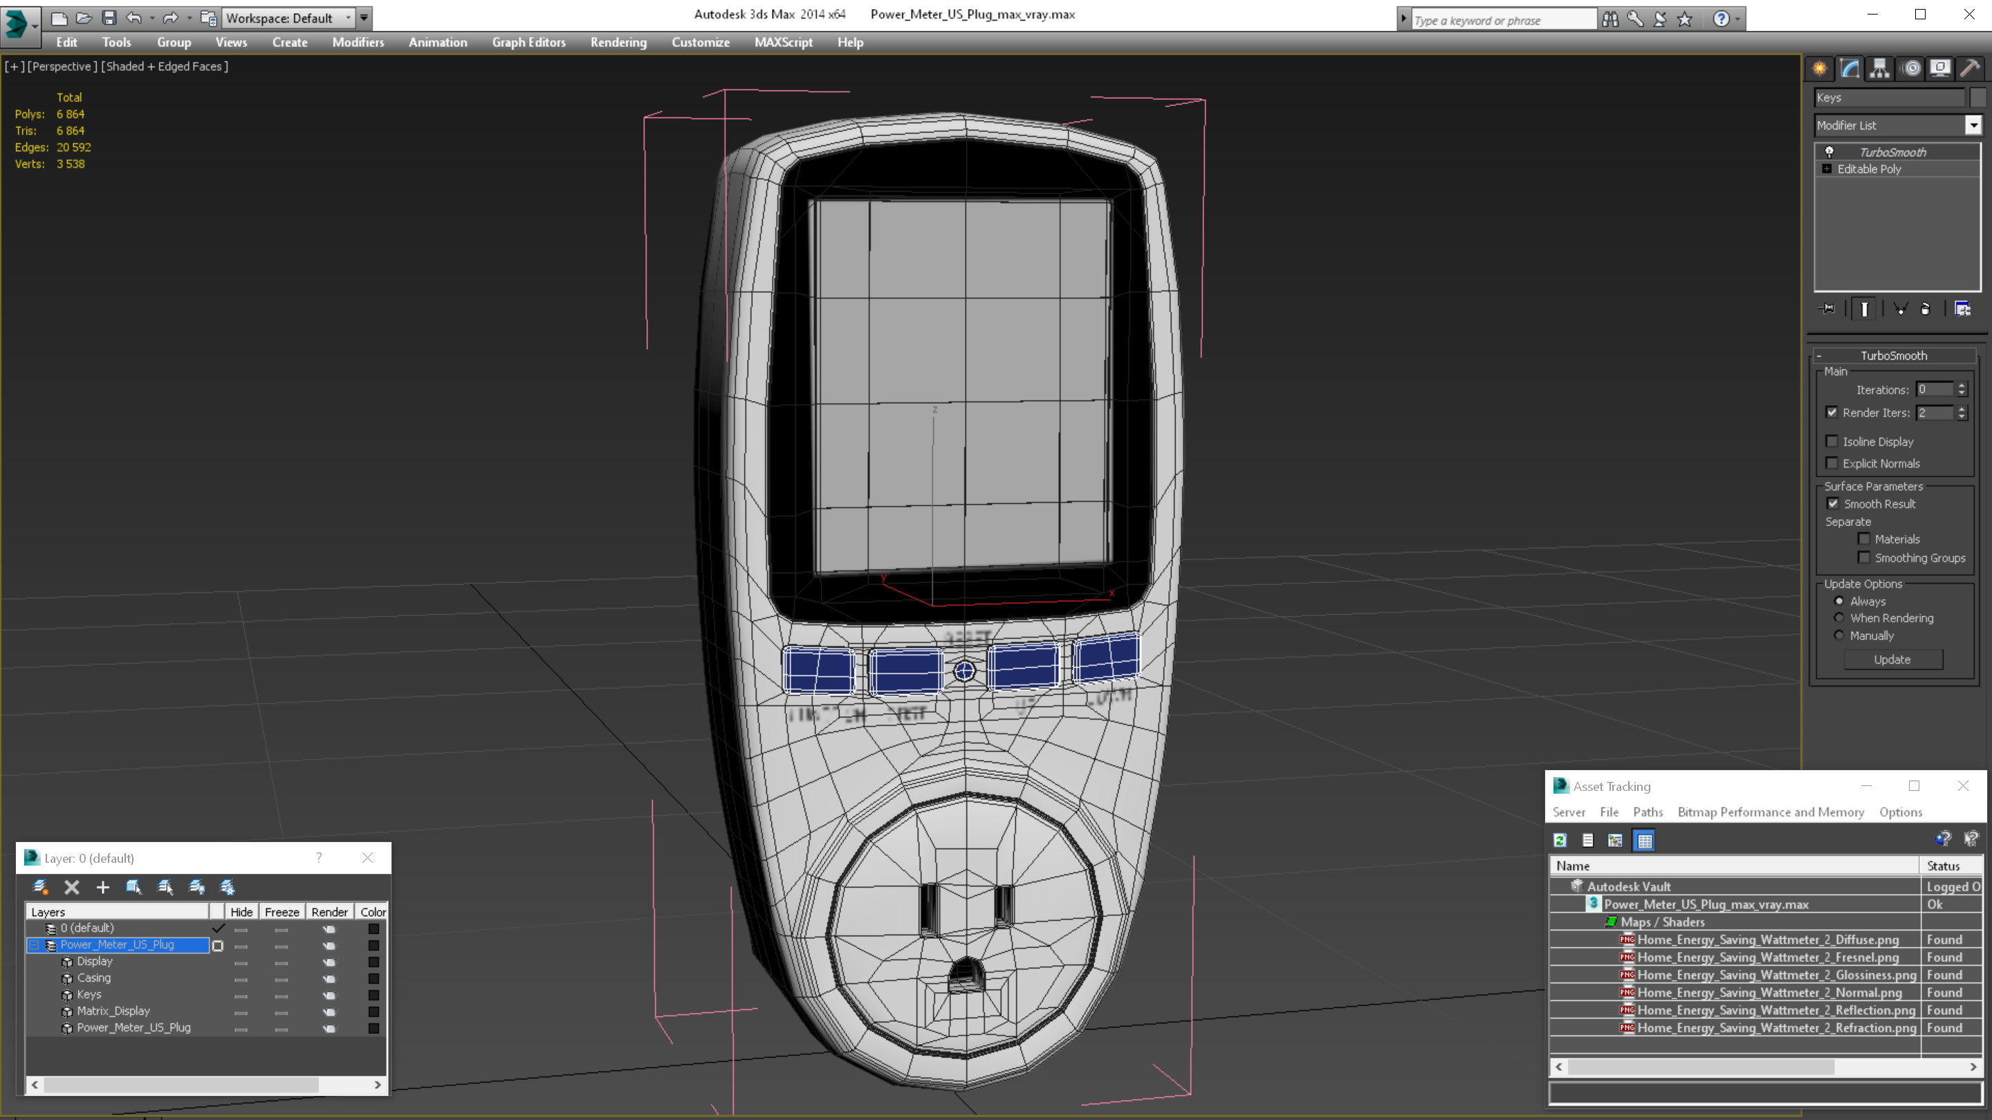
Task: Enable the Isoline Display checkbox
Action: point(1831,441)
